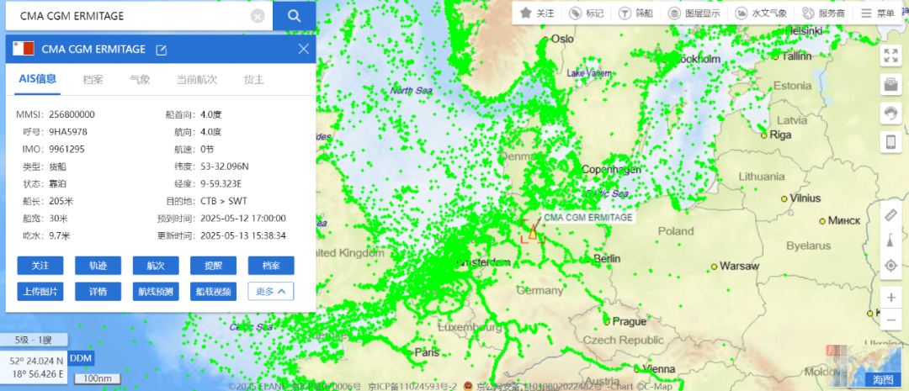Viewport: 909px width, 391px height.
Task: Select the ruler measure tool
Action: tap(890, 216)
